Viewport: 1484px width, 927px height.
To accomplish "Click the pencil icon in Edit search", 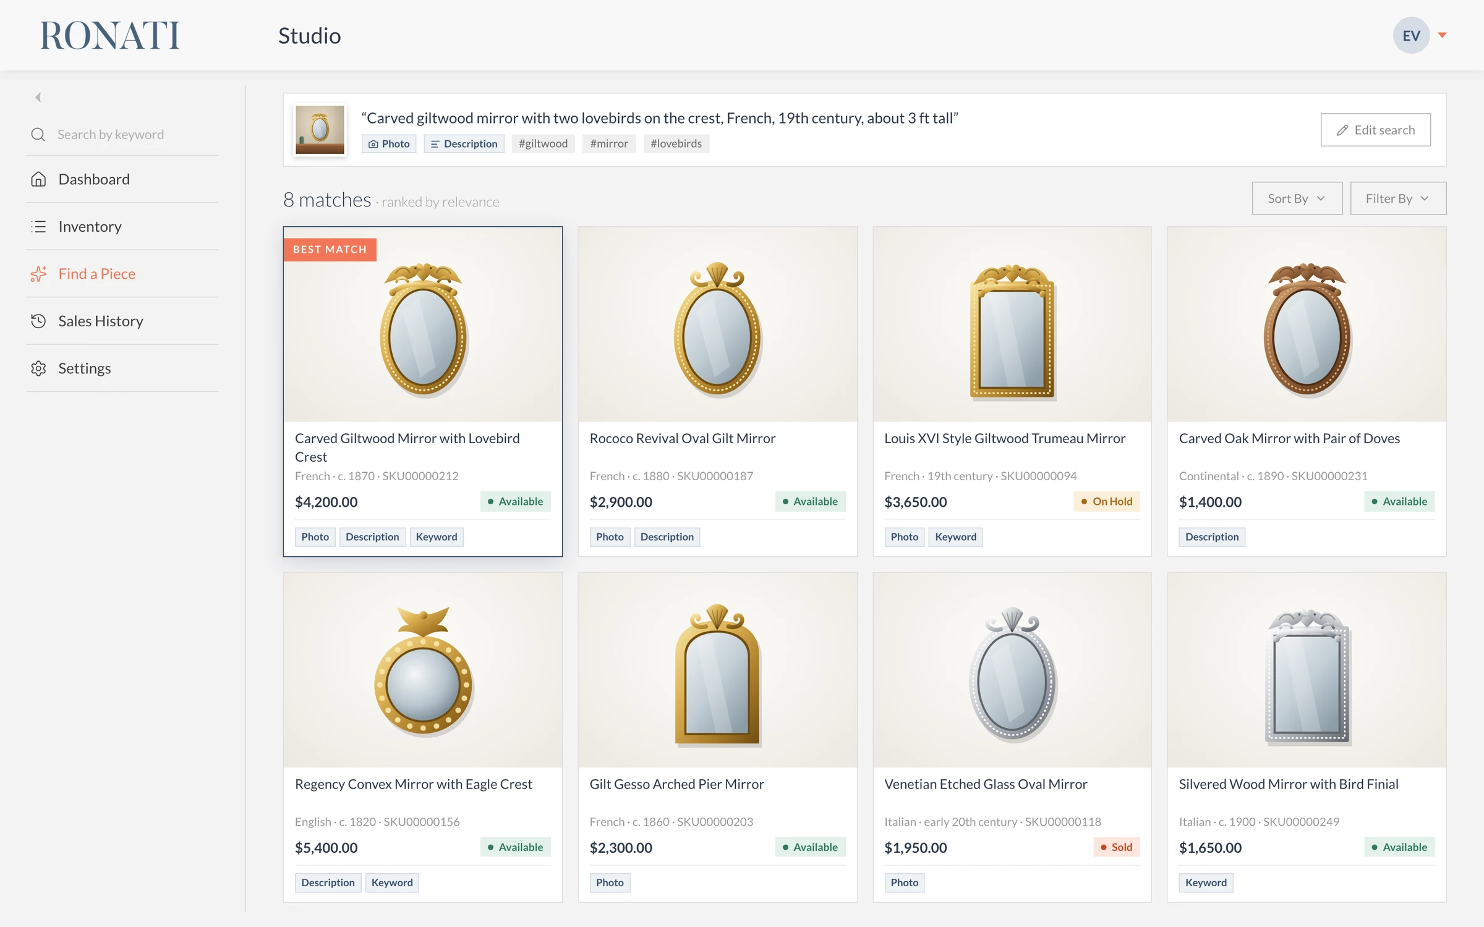I will coord(1342,130).
